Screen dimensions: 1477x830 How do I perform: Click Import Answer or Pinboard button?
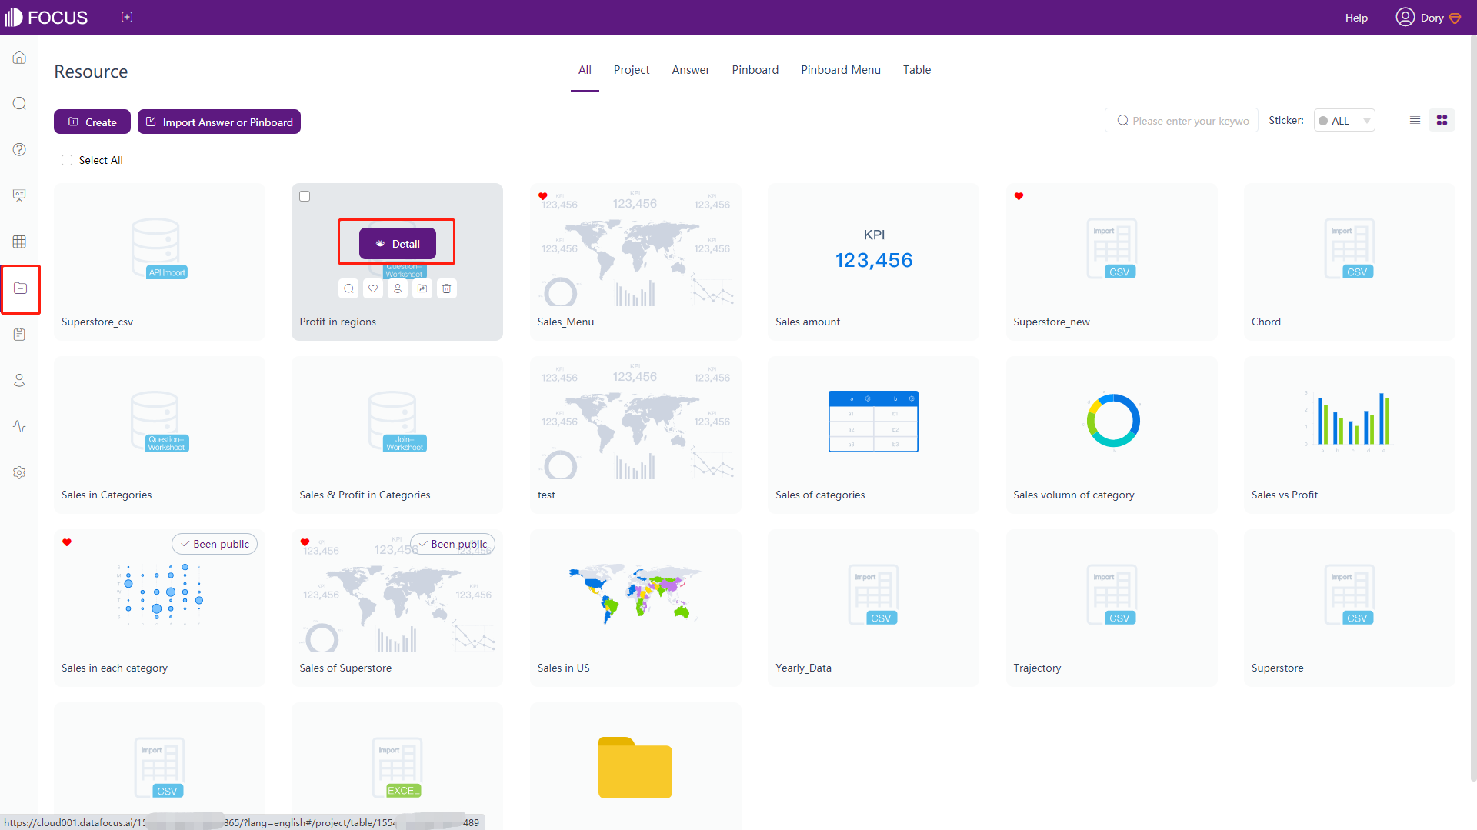[219, 122]
